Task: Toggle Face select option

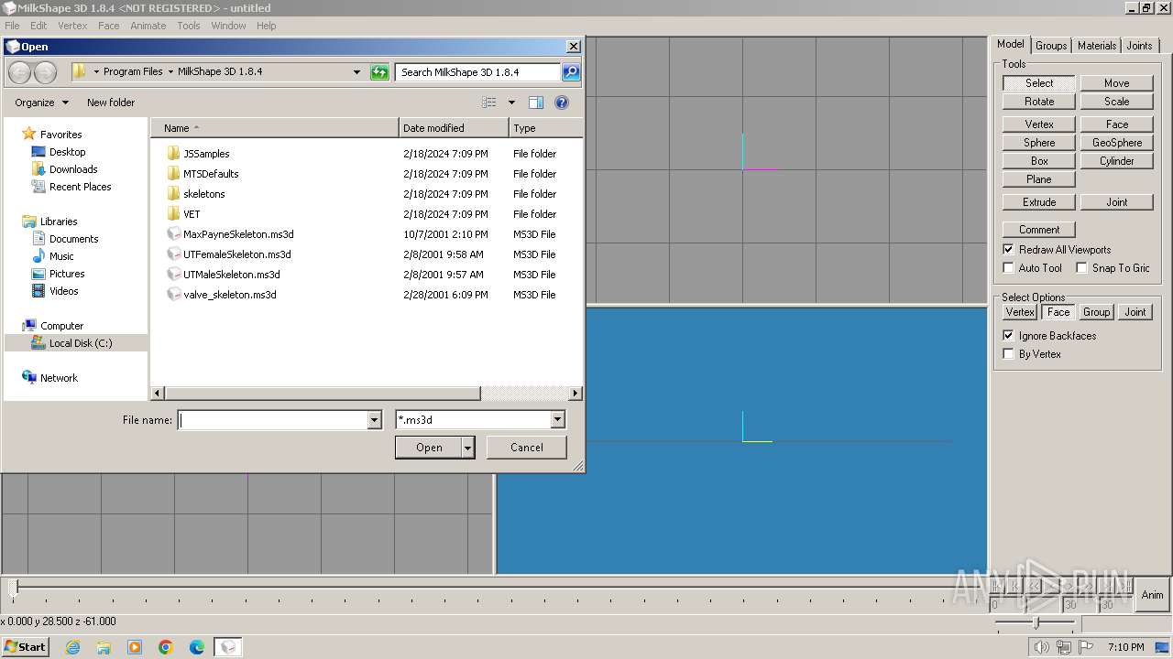Action: pyautogui.click(x=1058, y=312)
